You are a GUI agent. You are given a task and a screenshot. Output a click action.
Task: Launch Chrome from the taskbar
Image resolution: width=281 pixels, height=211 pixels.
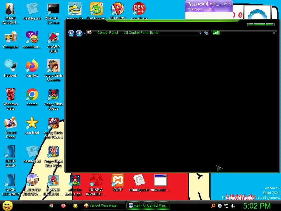pyautogui.click(x=51, y=206)
